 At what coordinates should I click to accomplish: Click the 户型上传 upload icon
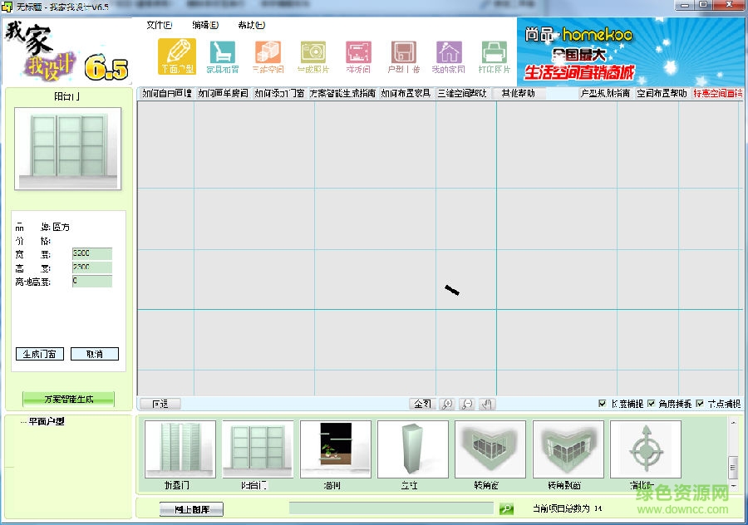pos(403,56)
